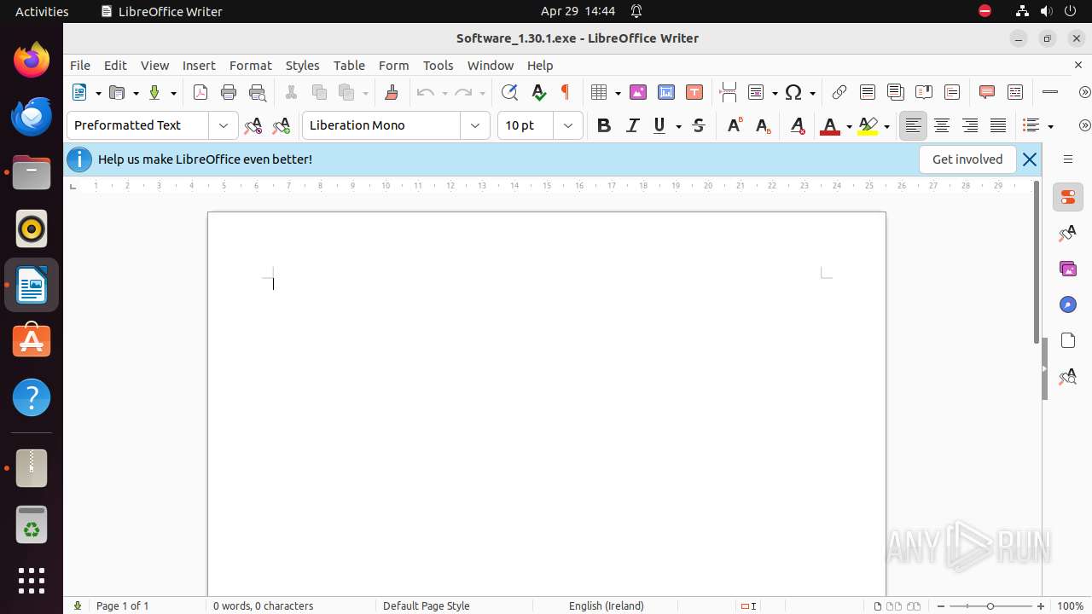Open the templates folder icon
This screenshot has width=1092, height=614.
[117, 92]
